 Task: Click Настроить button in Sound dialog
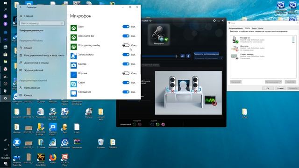pos(235,82)
